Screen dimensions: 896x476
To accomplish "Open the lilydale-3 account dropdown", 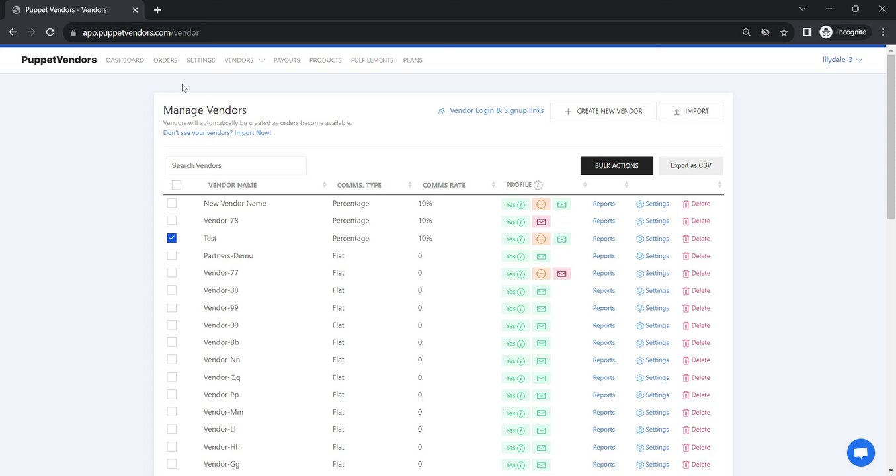I will click(x=842, y=60).
